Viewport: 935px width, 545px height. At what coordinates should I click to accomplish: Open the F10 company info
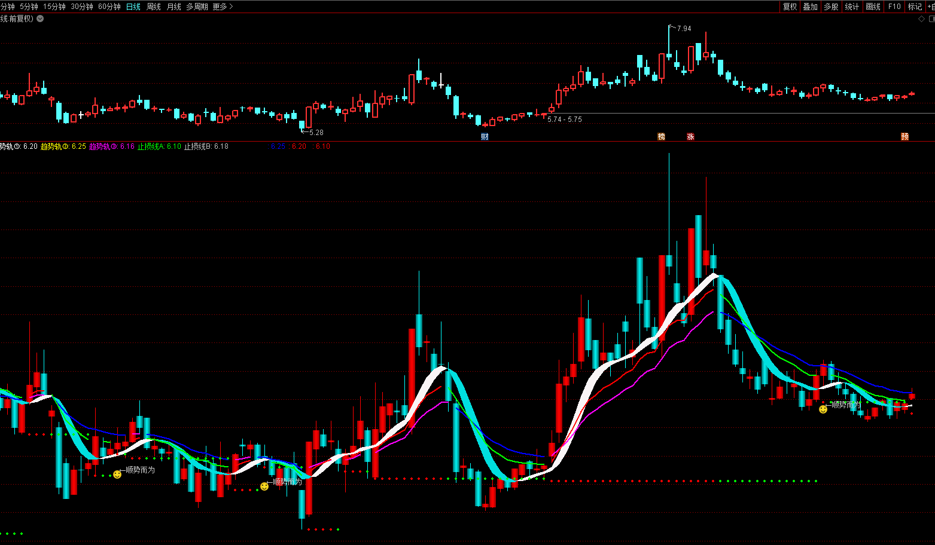click(x=894, y=7)
